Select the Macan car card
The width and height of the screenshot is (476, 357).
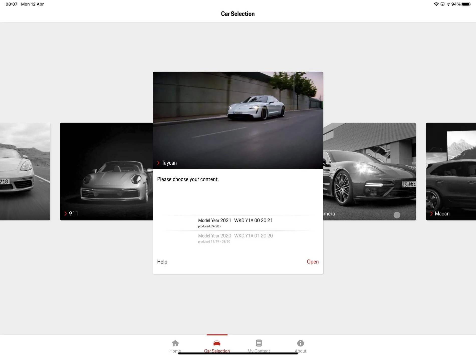coord(451,171)
